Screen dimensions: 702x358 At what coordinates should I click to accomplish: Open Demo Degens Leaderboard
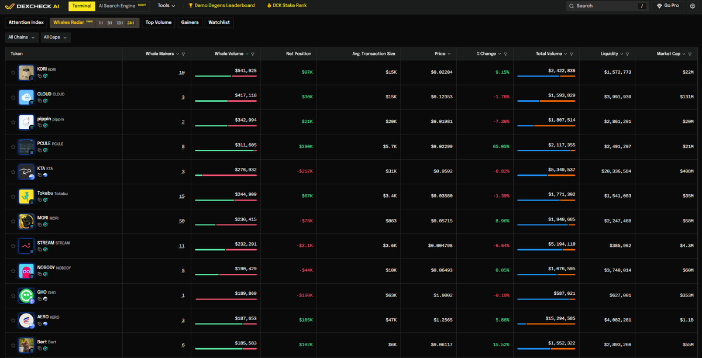coord(222,6)
